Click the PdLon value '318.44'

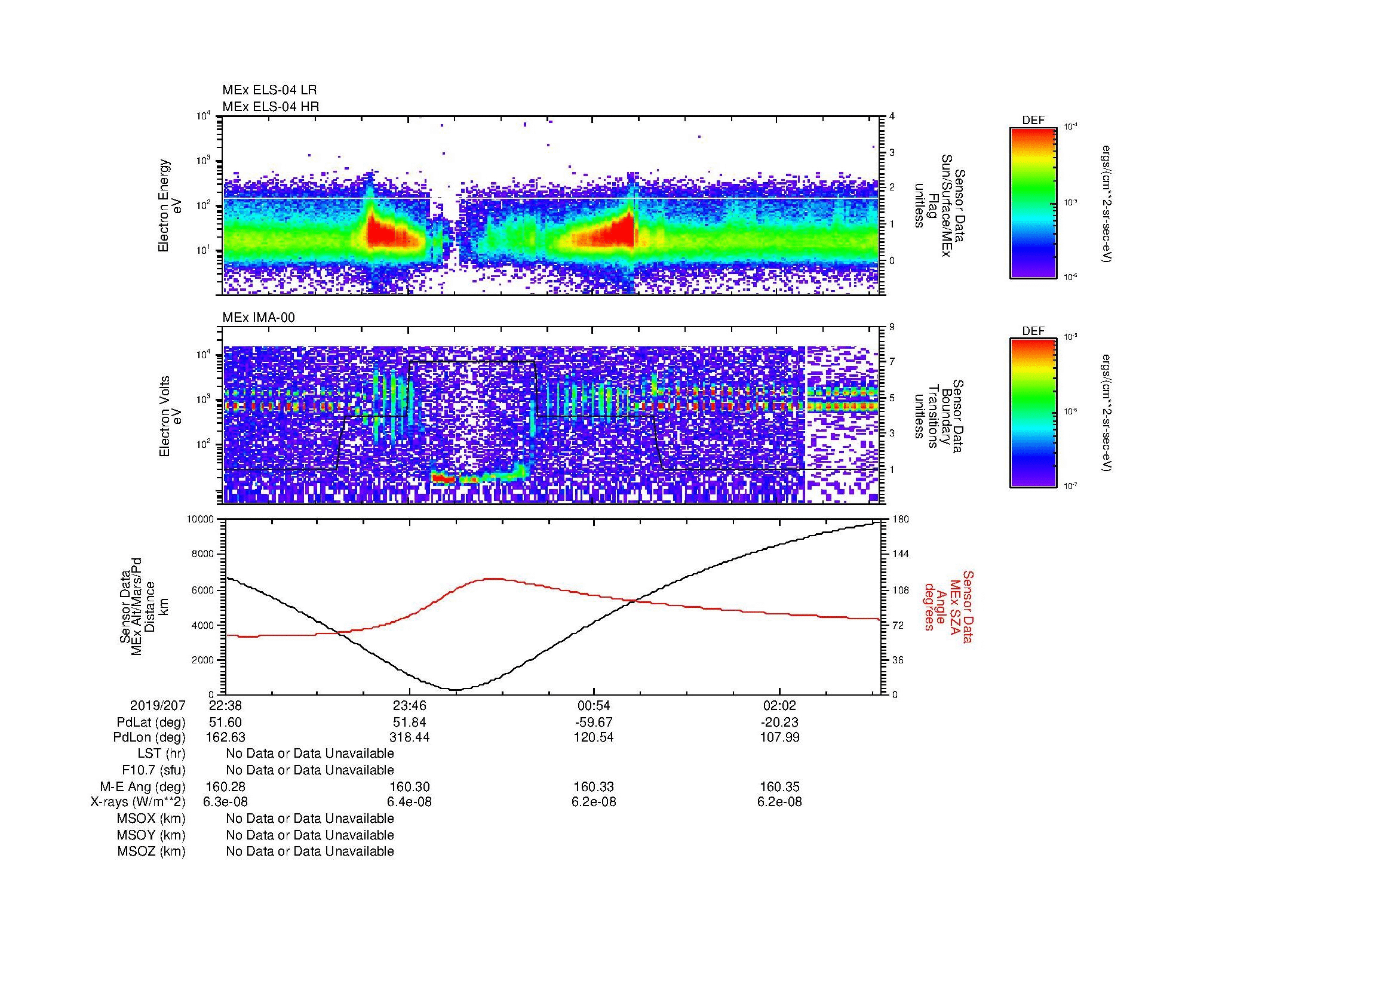410,737
